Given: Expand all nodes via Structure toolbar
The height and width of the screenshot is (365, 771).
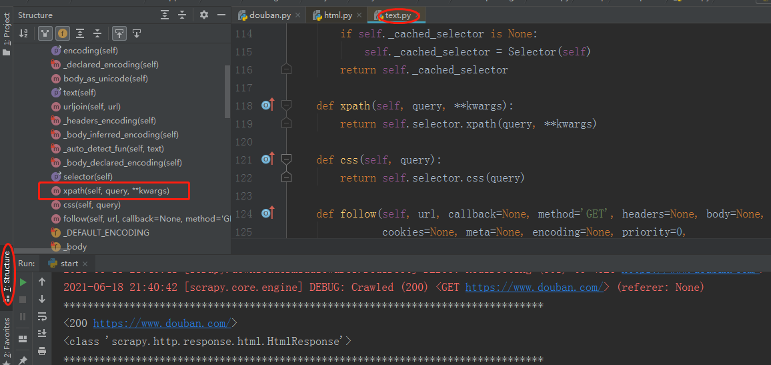Looking at the screenshot, I should 80,33.
